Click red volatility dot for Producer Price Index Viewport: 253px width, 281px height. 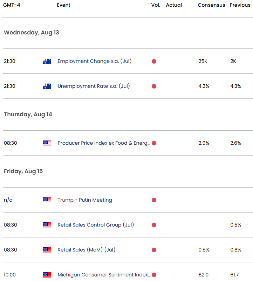point(154,143)
